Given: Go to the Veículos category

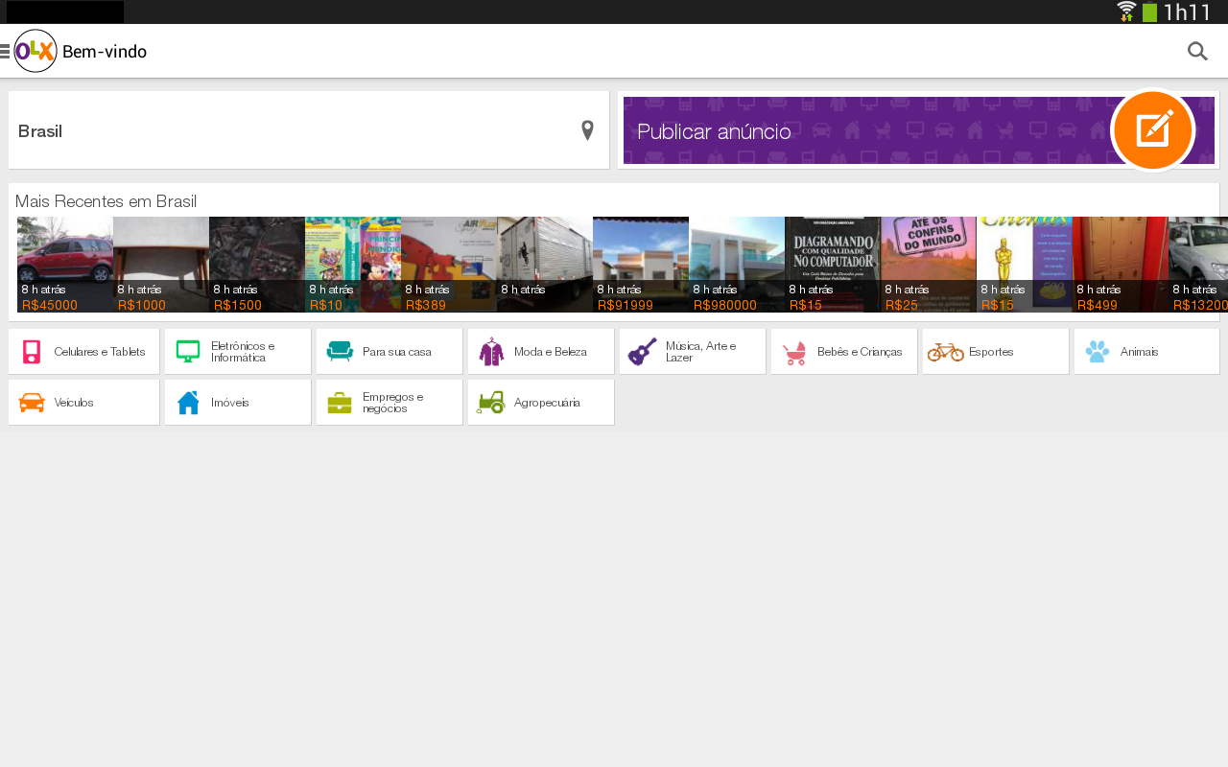Looking at the screenshot, I should point(83,403).
